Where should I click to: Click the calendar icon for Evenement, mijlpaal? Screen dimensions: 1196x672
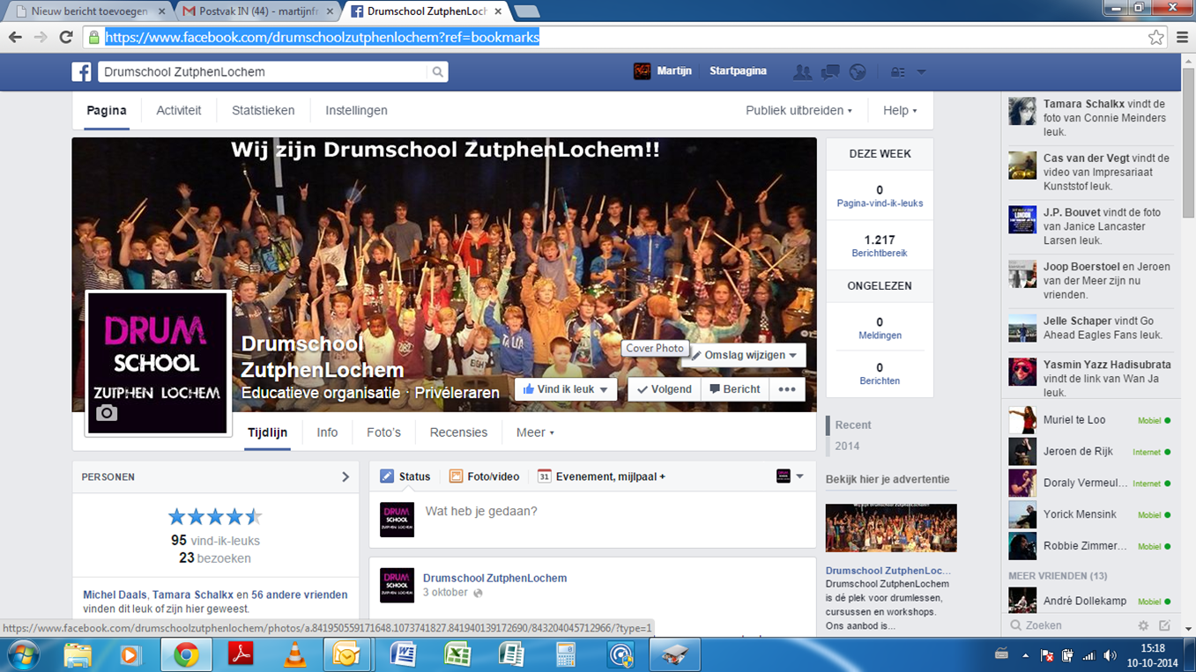544,476
